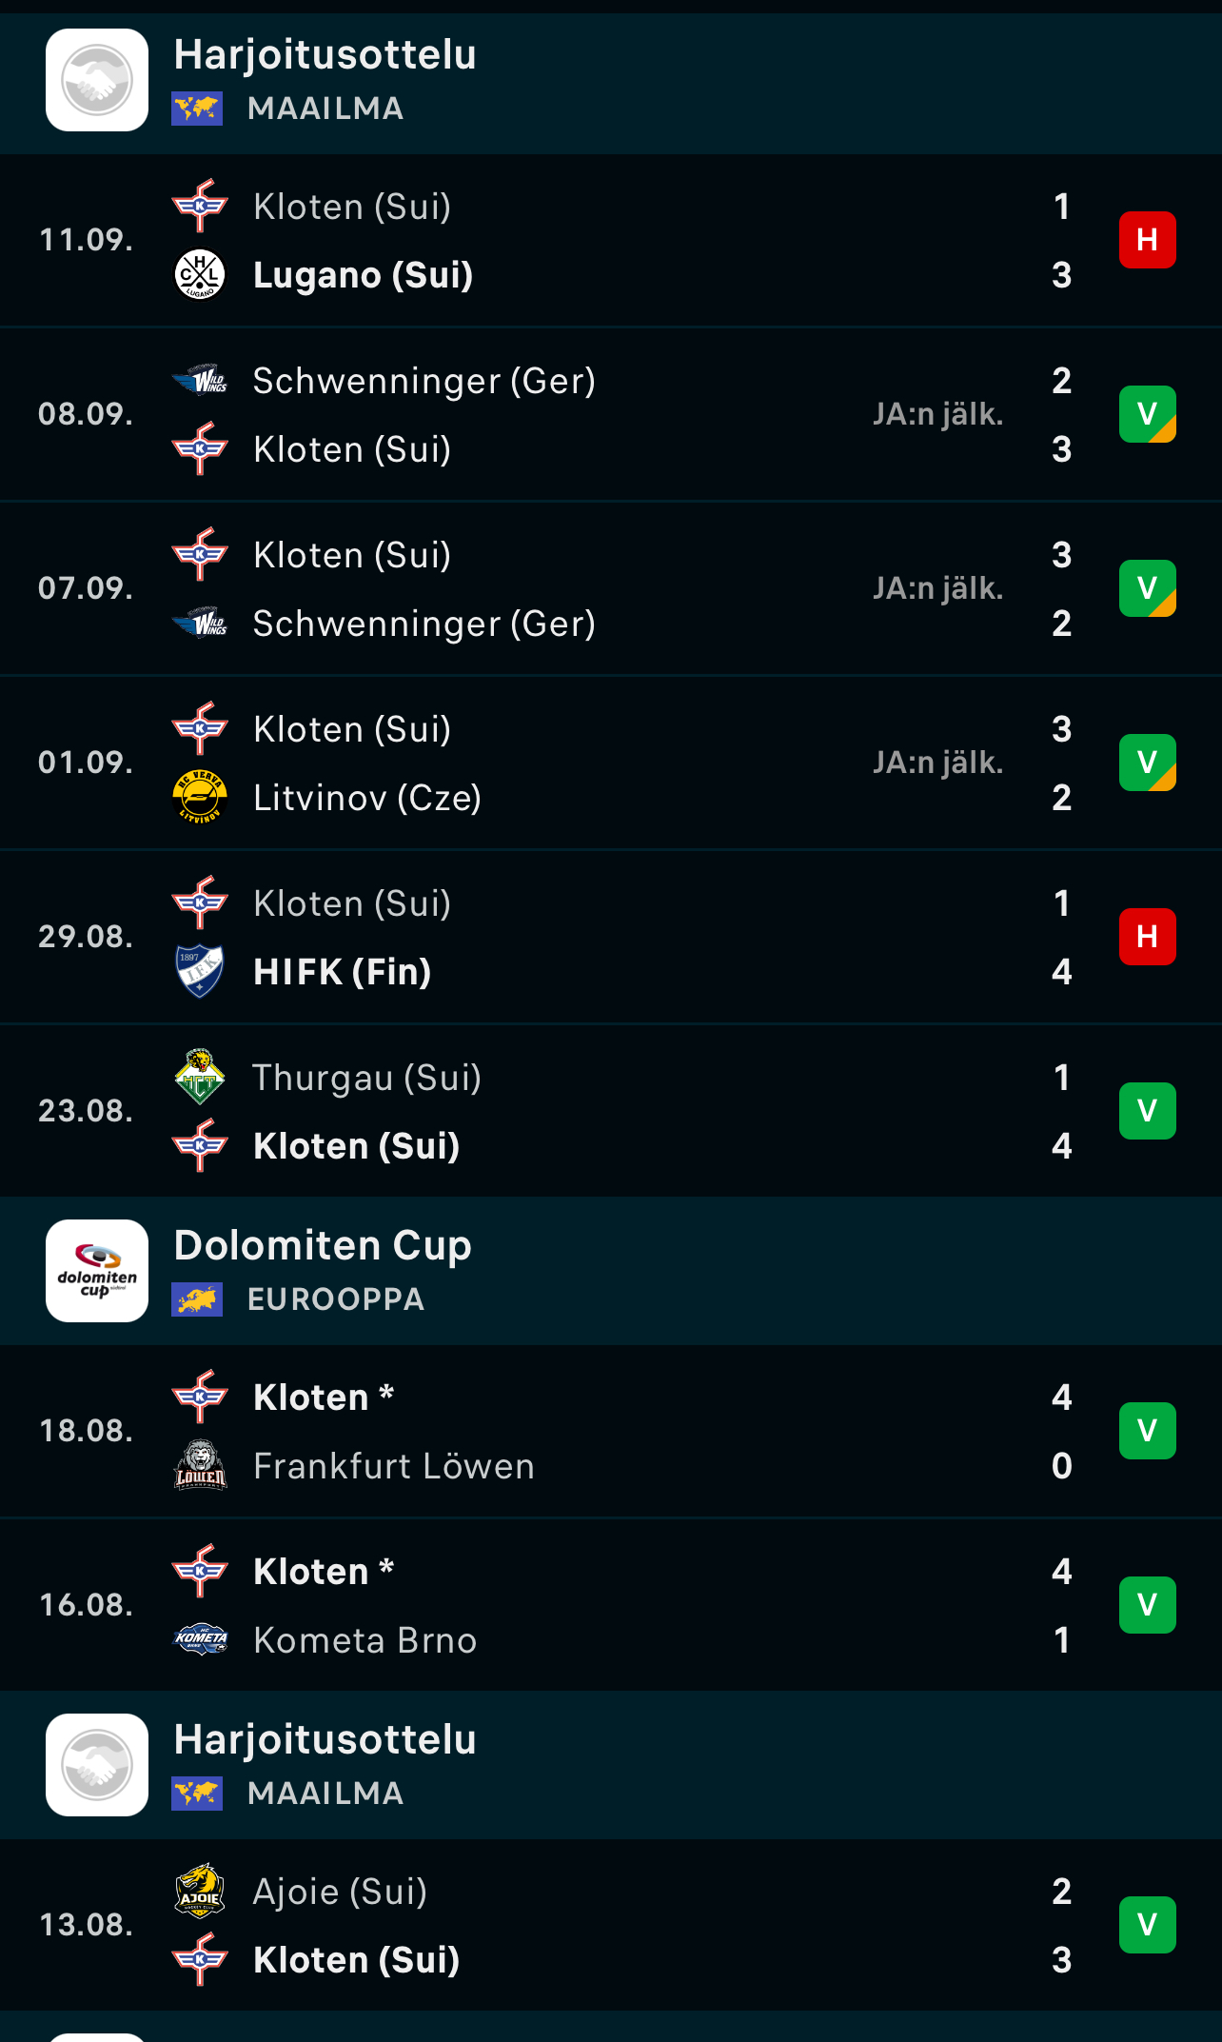Tap the Ajoie team logo
Image resolution: width=1222 pixels, height=2042 pixels.
200,1891
